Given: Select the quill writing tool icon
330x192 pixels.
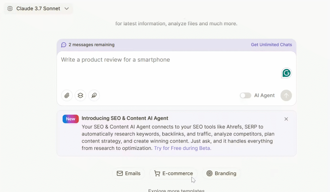Looking at the screenshot, I should pyautogui.click(x=94, y=95).
